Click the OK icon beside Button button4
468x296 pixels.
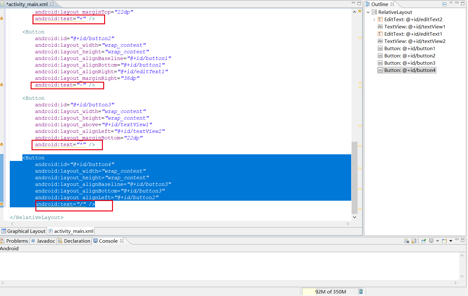[380, 70]
